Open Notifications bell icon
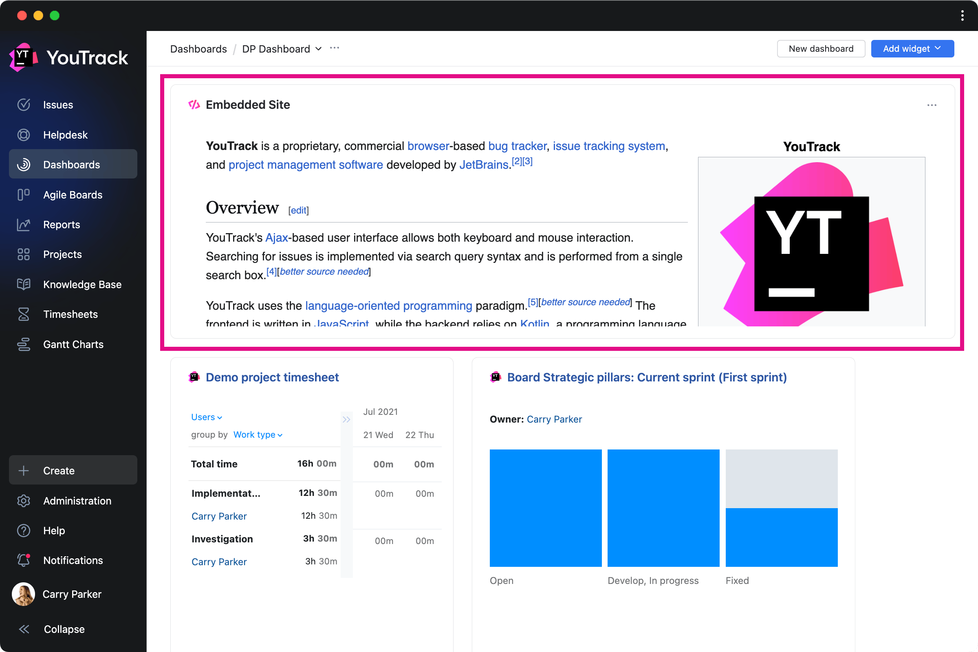This screenshot has height=652, width=978. pos(24,560)
